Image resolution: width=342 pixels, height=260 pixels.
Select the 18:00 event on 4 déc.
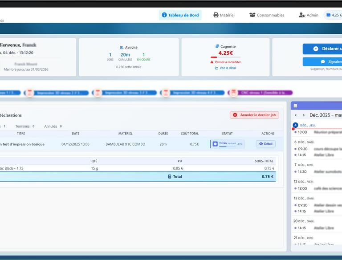318,132
